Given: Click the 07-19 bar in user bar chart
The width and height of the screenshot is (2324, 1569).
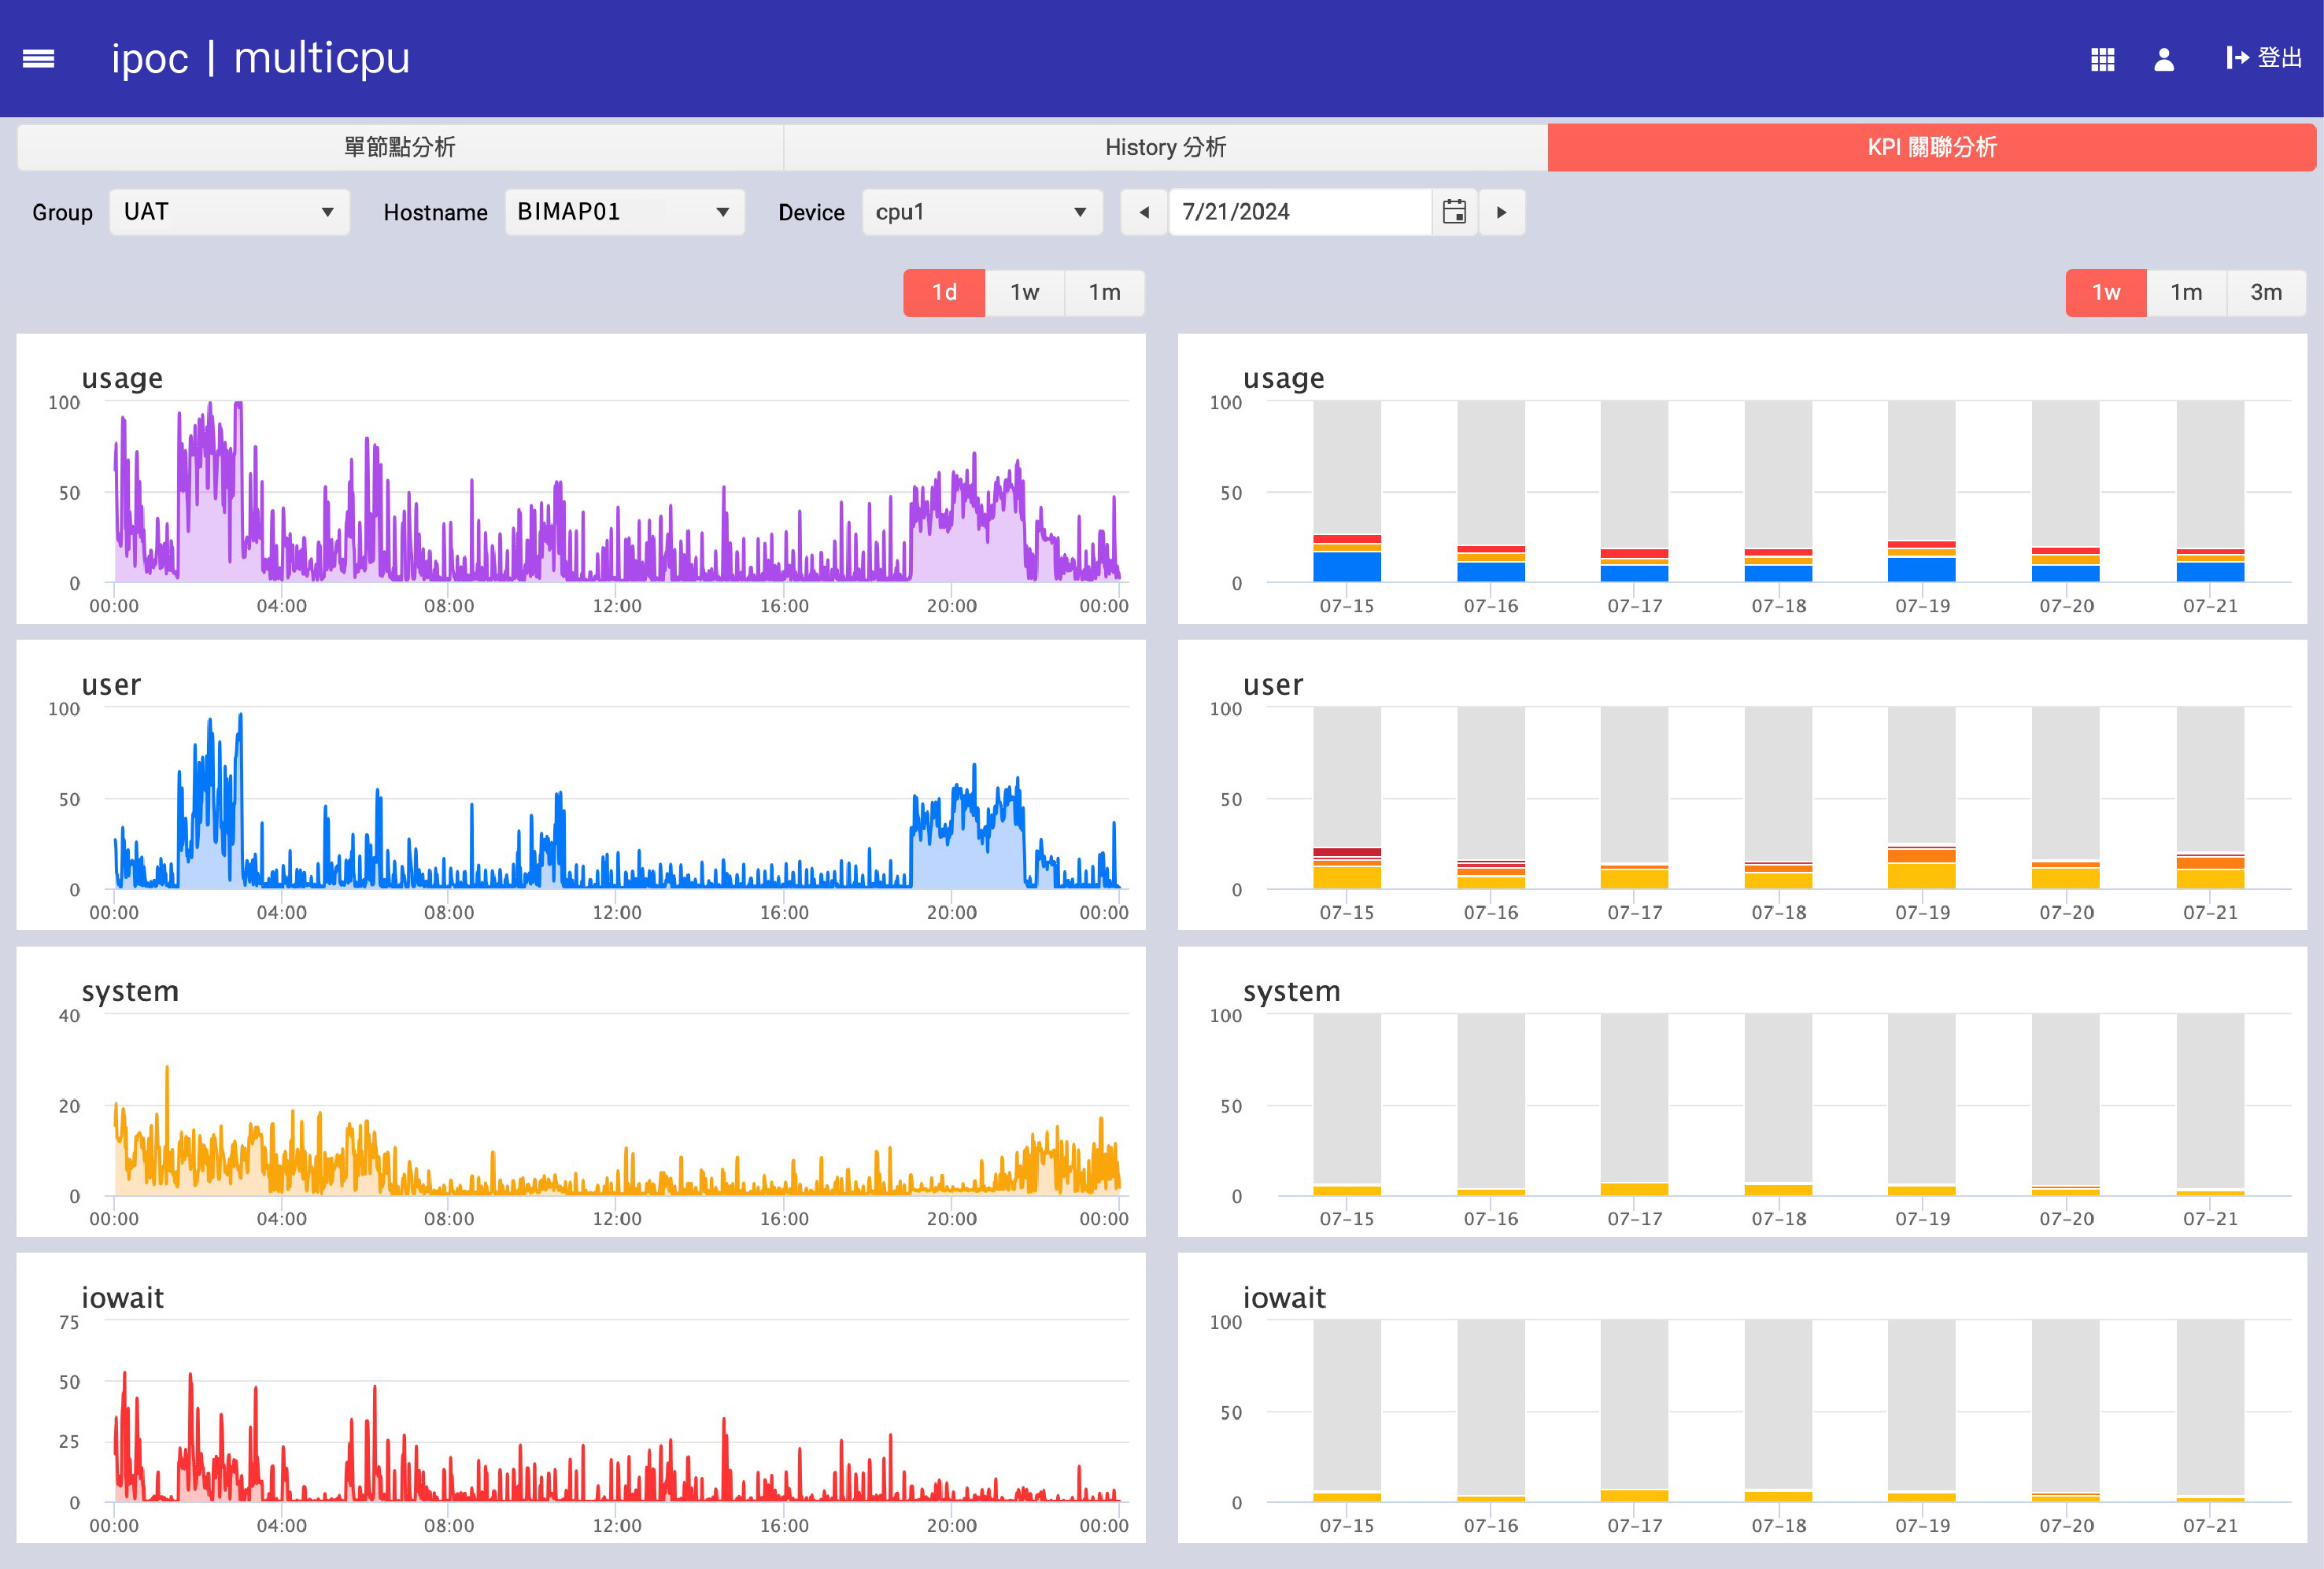Looking at the screenshot, I should (1922, 798).
